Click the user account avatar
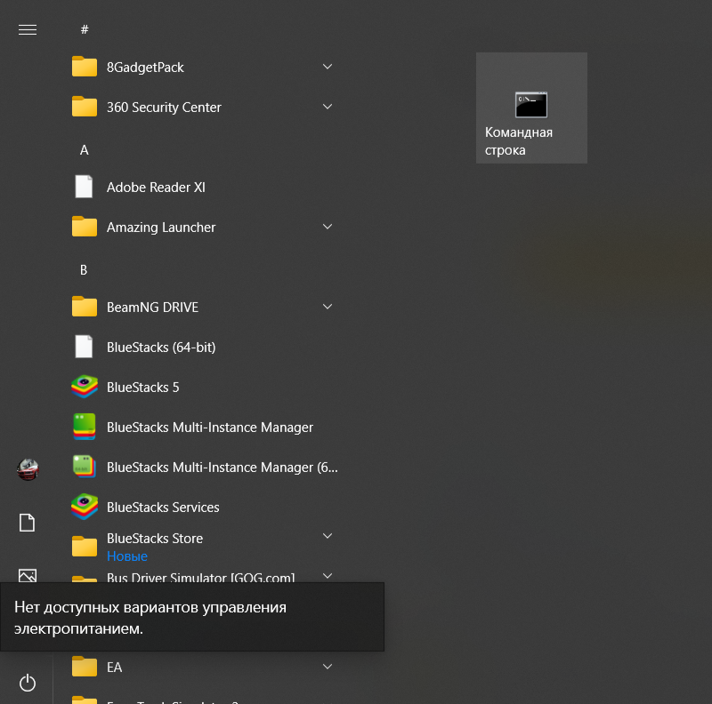The image size is (712, 704). (28, 468)
